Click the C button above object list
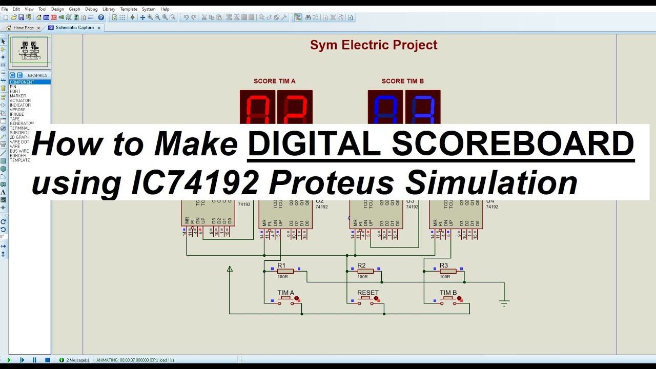This screenshot has width=656, height=369. click(x=13, y=75)
